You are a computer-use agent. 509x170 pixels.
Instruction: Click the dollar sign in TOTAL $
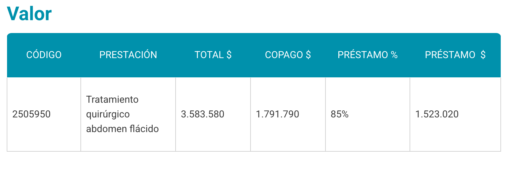(x=229, y=55)
